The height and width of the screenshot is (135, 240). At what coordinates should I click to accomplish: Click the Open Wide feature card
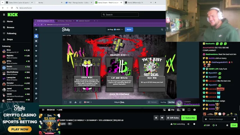[x=87, y=75]
